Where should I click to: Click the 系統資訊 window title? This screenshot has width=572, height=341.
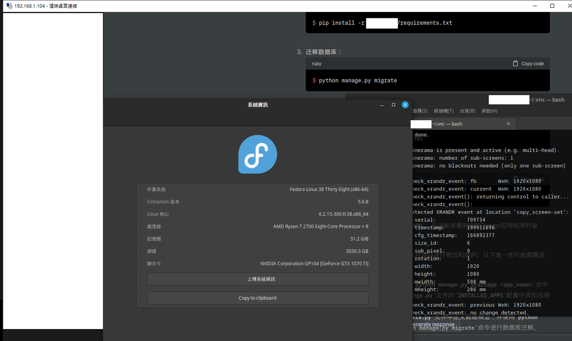click(x=258, y=105)
